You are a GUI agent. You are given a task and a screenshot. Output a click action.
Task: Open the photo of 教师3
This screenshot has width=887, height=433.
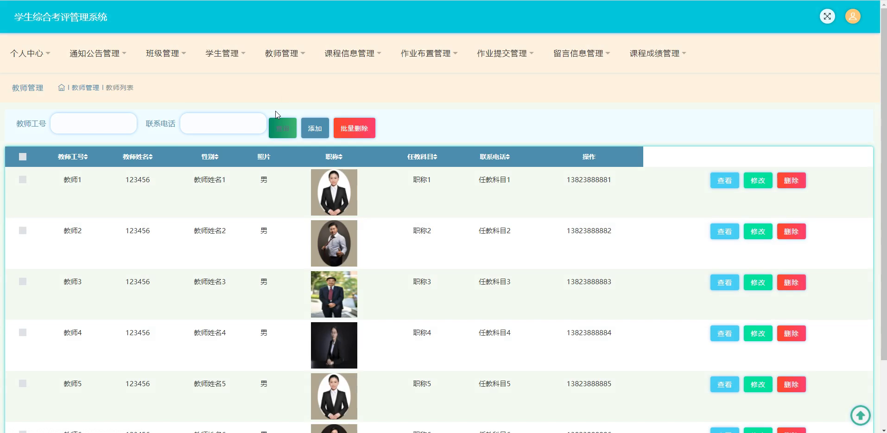point(334,294)
